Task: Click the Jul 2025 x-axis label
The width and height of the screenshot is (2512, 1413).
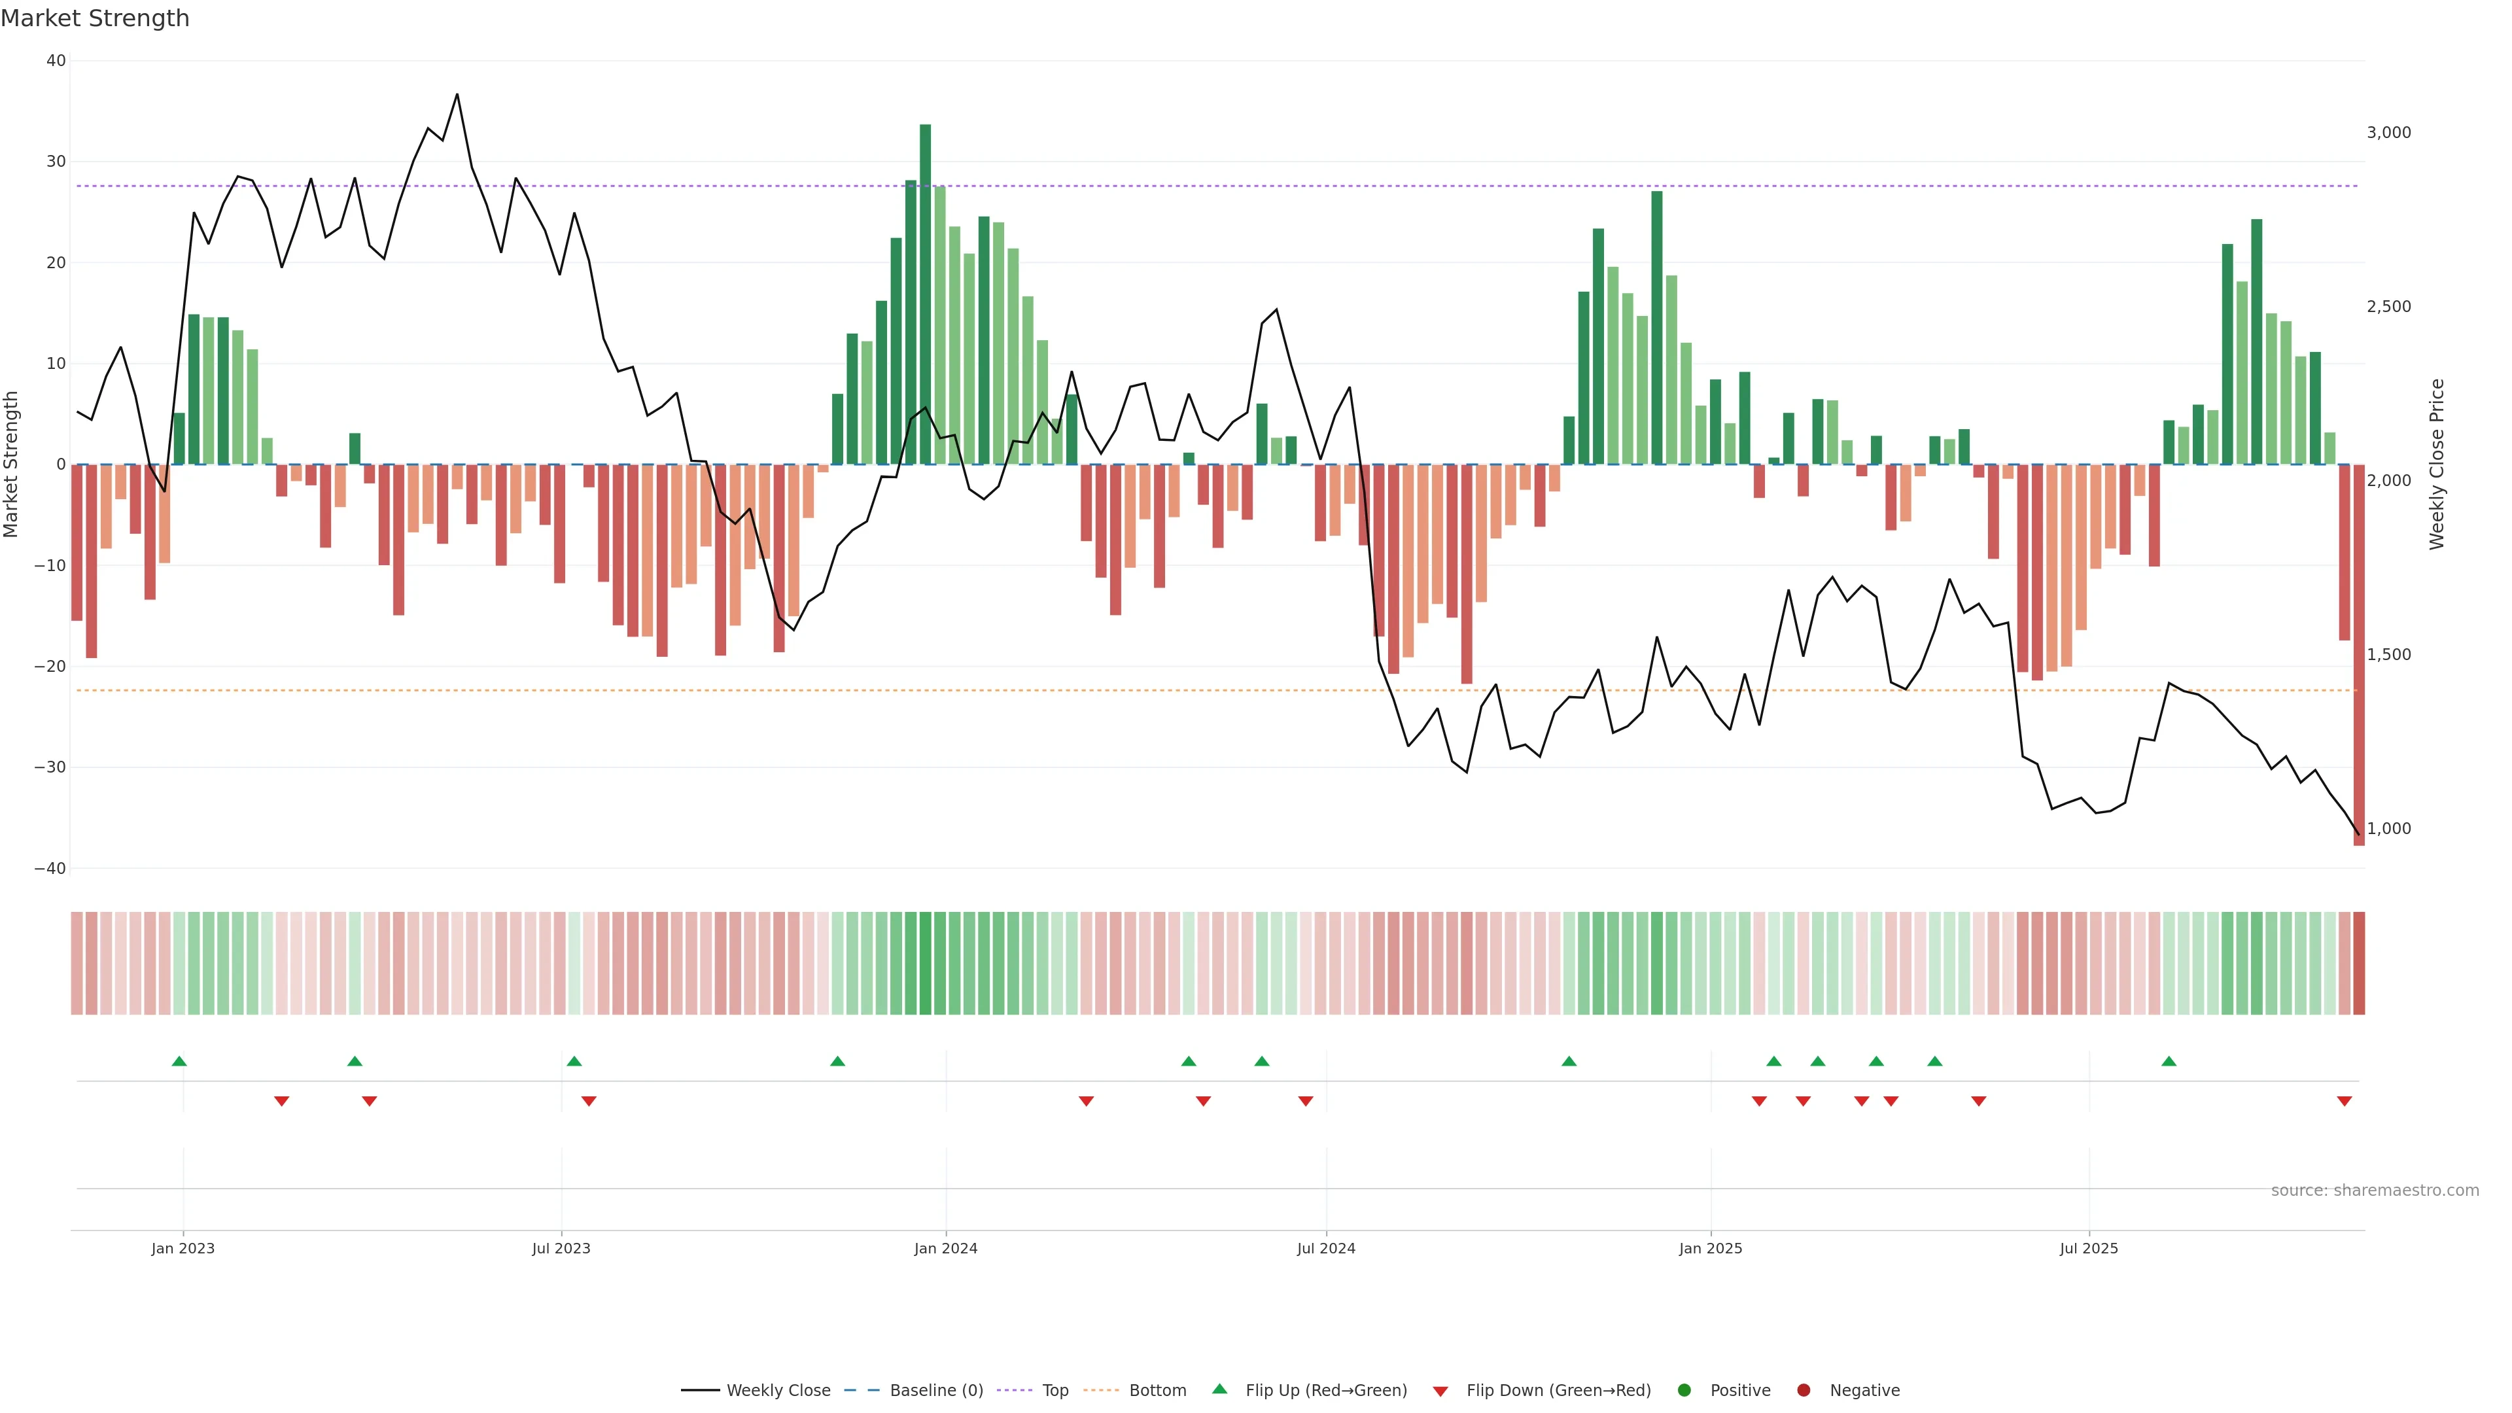Action: [x=2089, y=1248]
